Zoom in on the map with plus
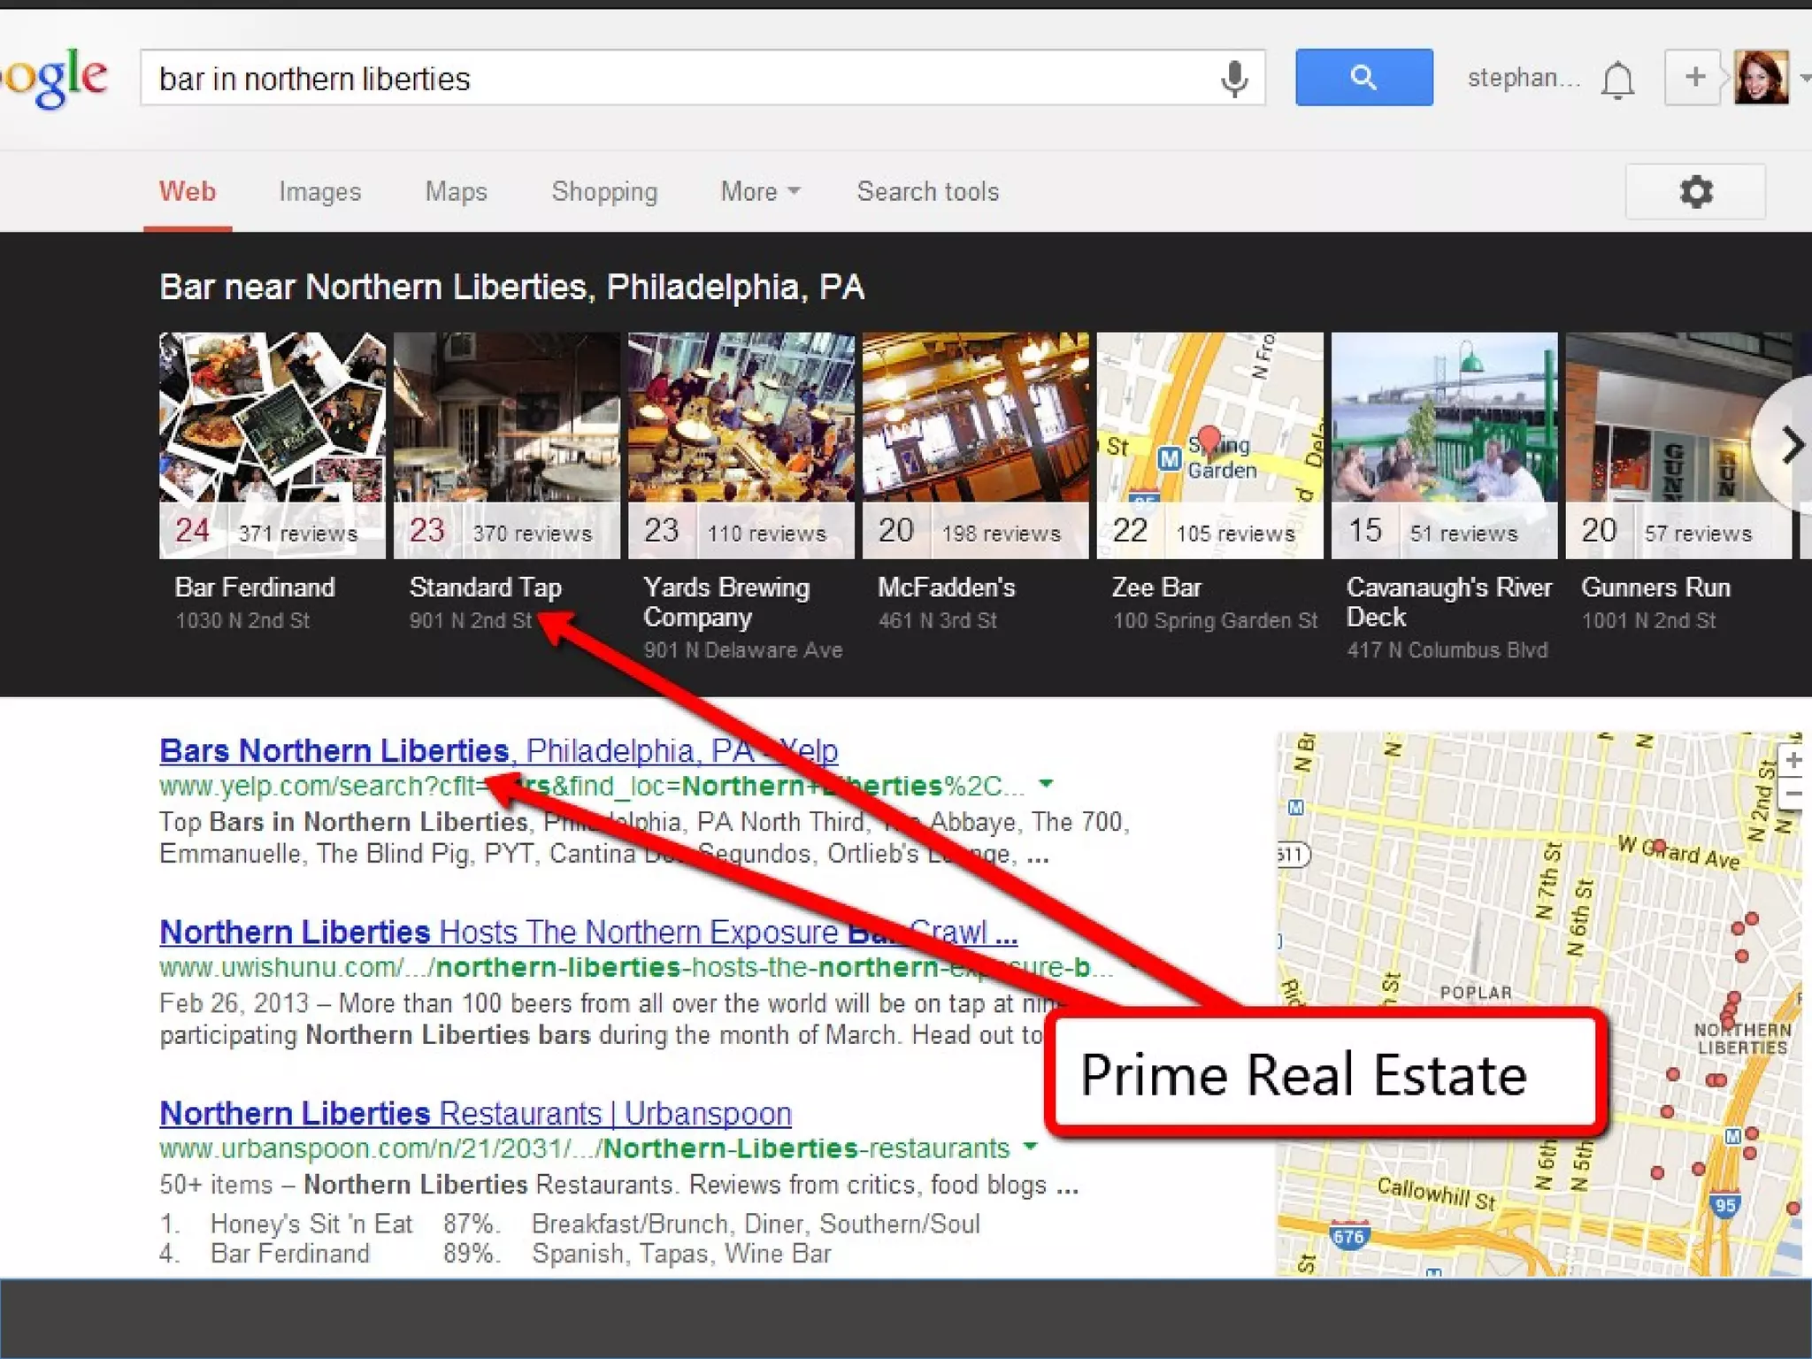 click(x=1793, y=760)
